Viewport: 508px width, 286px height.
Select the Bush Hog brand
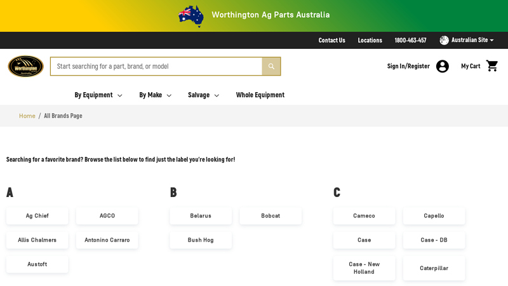coord(201,240)
